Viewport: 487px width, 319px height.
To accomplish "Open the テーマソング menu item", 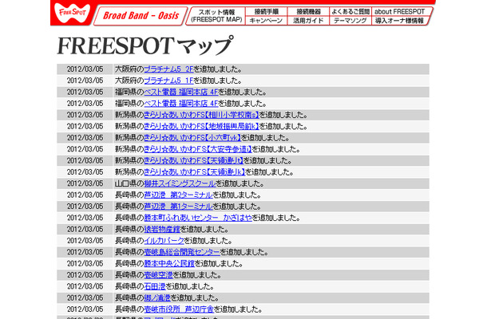I will tap(350, 21).
